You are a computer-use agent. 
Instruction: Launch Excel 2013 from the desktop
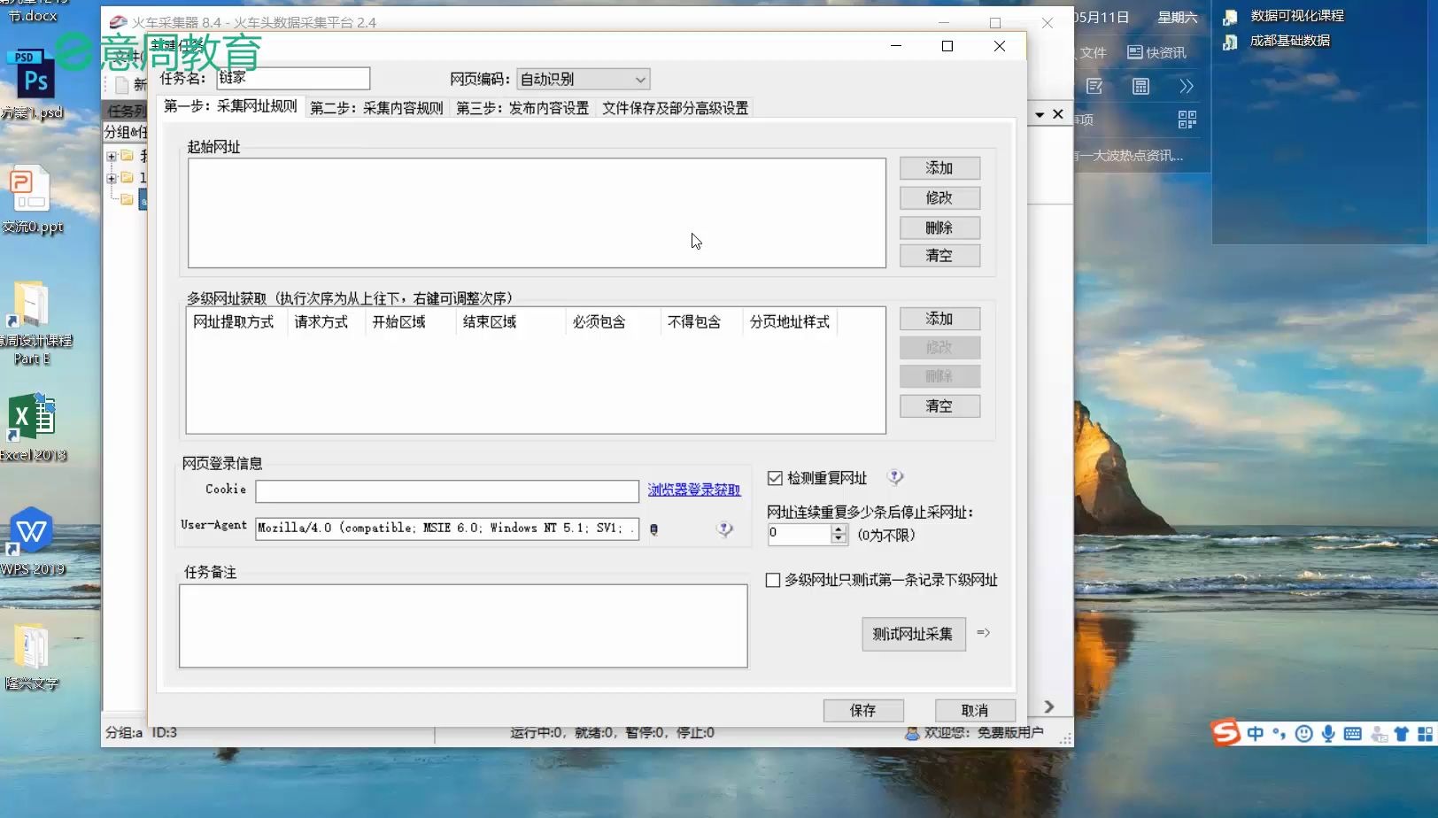tap(31, 416)
